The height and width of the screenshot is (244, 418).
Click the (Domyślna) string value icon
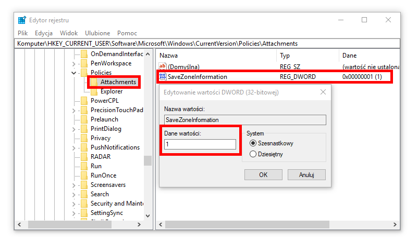163,66
